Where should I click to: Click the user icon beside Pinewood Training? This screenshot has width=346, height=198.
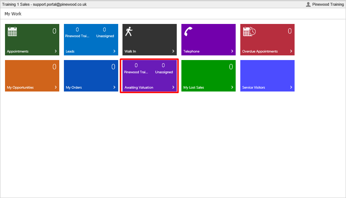click(x=308, y=4)
